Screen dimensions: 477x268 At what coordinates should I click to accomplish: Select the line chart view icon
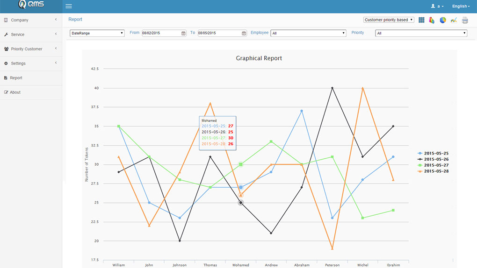click(x=454, y=20)
